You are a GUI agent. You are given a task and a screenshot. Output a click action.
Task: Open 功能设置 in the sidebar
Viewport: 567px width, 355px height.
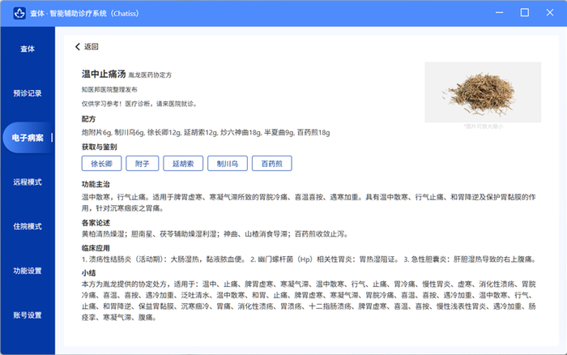point(28,271)
